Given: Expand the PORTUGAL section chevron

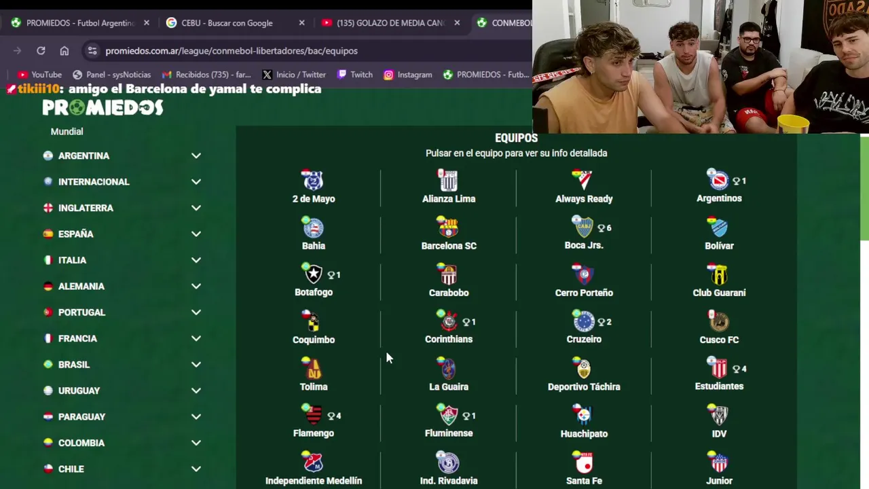Looking at the screenshot, I should [x=196, y=312].
